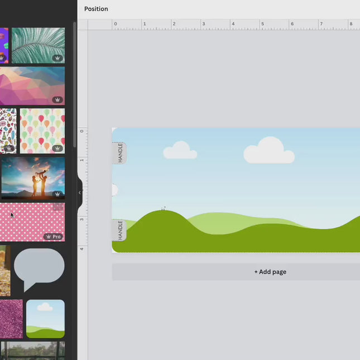Screen dimensions: 360x360
Task: Choose the hot air balloons pattern
Action: (x=42, y=130)
